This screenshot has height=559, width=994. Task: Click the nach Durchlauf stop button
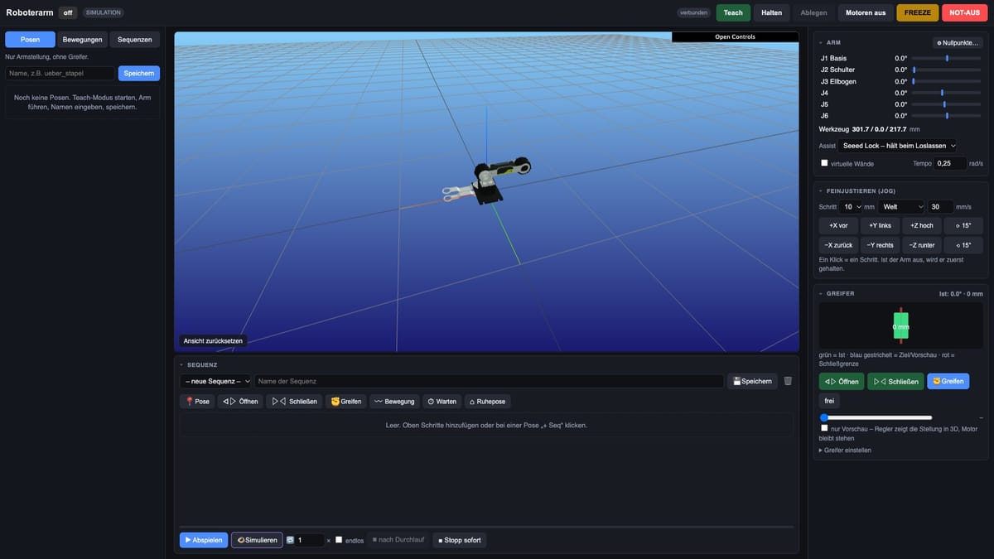[x=398, y=540]
